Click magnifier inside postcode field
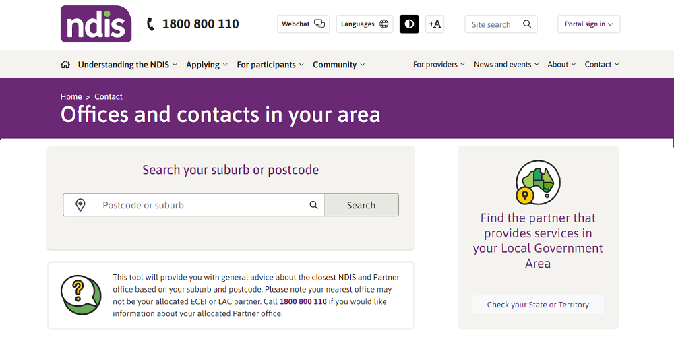Viewport: 674px width, 337px height. pyautogui.click(x=314, y=205)
